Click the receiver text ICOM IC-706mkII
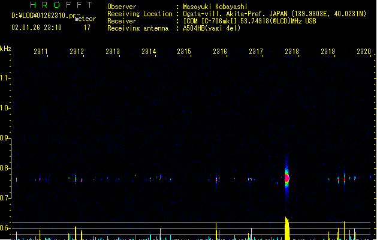 (210, 21)
